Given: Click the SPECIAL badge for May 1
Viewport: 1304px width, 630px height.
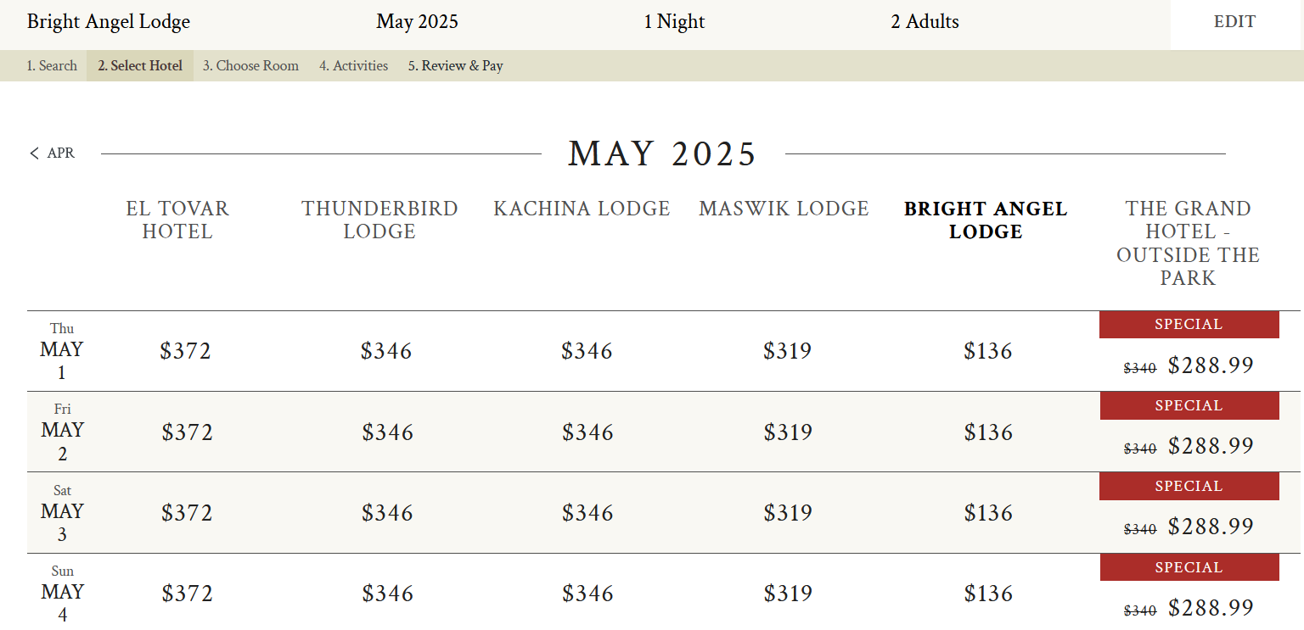Looking at the screenshot, I should pos(1189,325).
